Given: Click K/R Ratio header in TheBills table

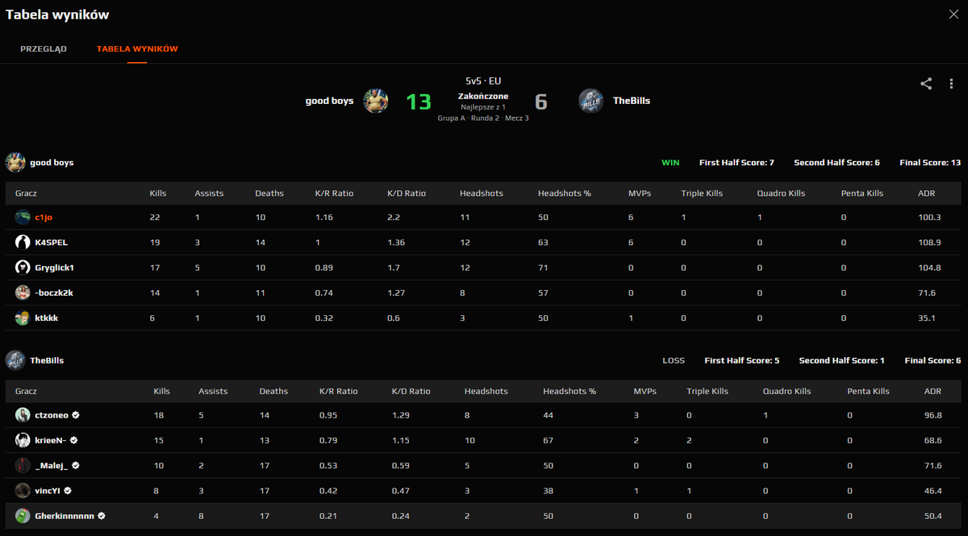Looking at the screenshot, I should click(x=338, y=391).
